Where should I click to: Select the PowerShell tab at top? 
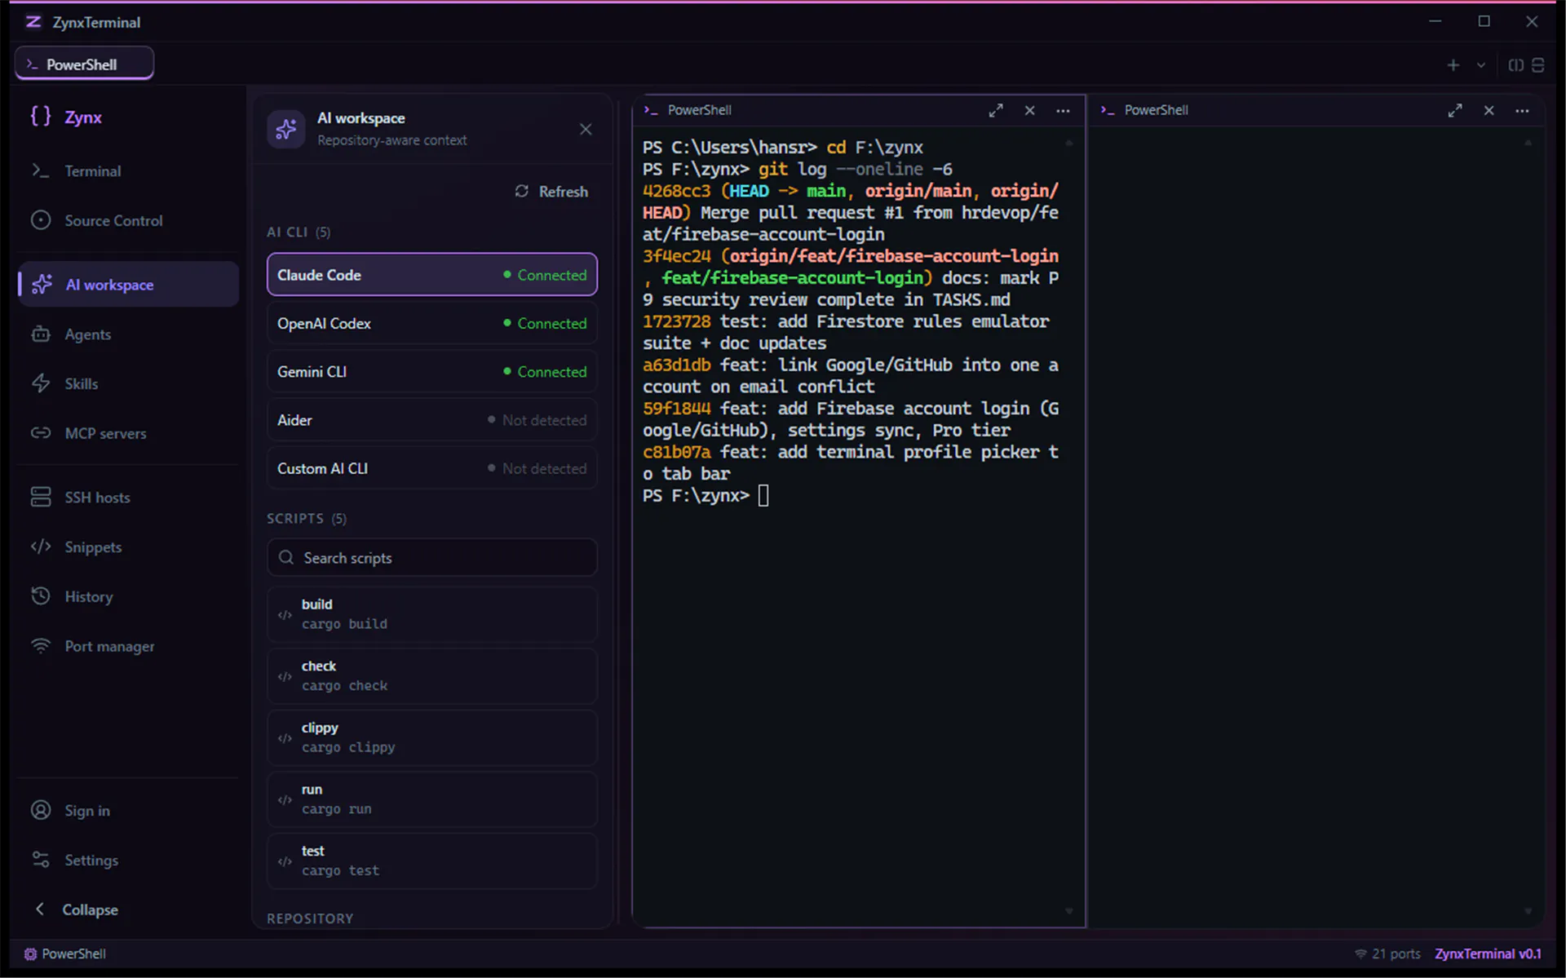84,64
